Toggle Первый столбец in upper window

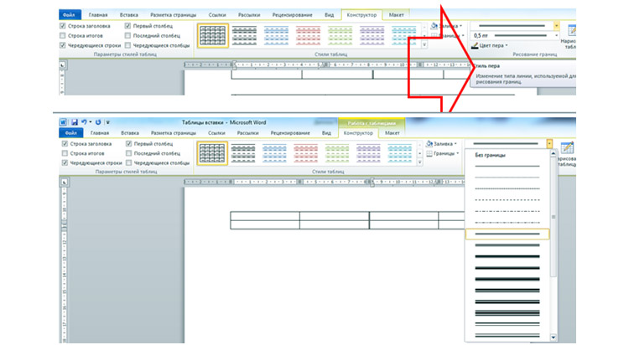(127, 26)
